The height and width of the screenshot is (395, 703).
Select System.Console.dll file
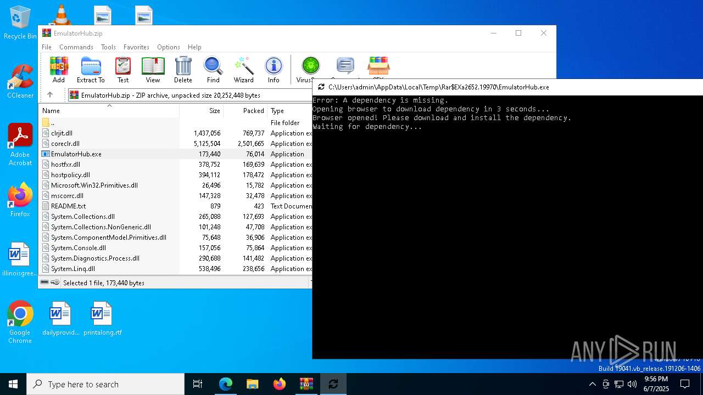[176, 248]
